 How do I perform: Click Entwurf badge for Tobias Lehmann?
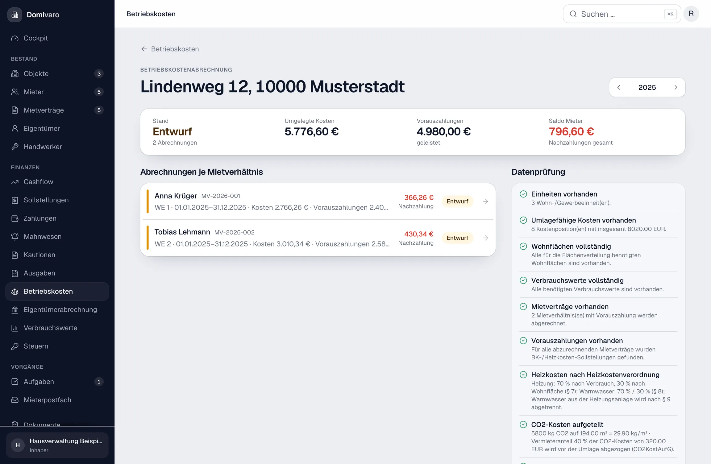tap(457, 238)
